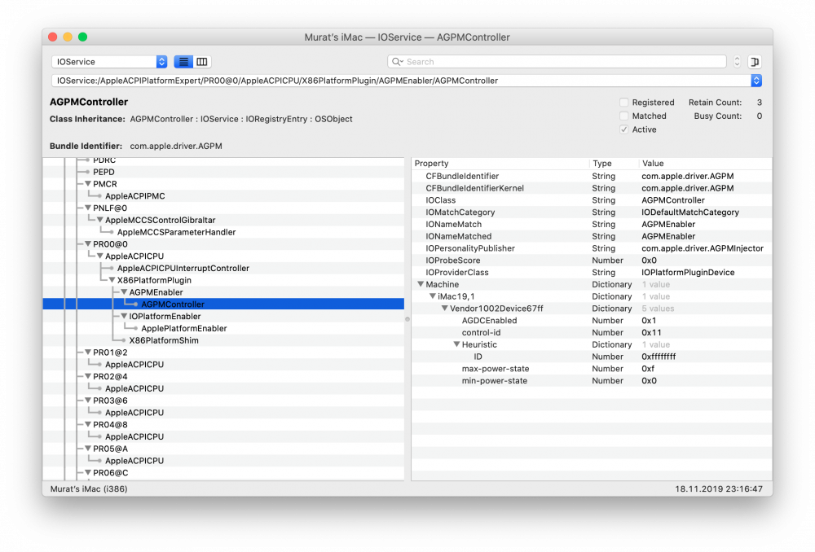
Task: Select the ApplePlatformEnabler item
Action: 184,329
